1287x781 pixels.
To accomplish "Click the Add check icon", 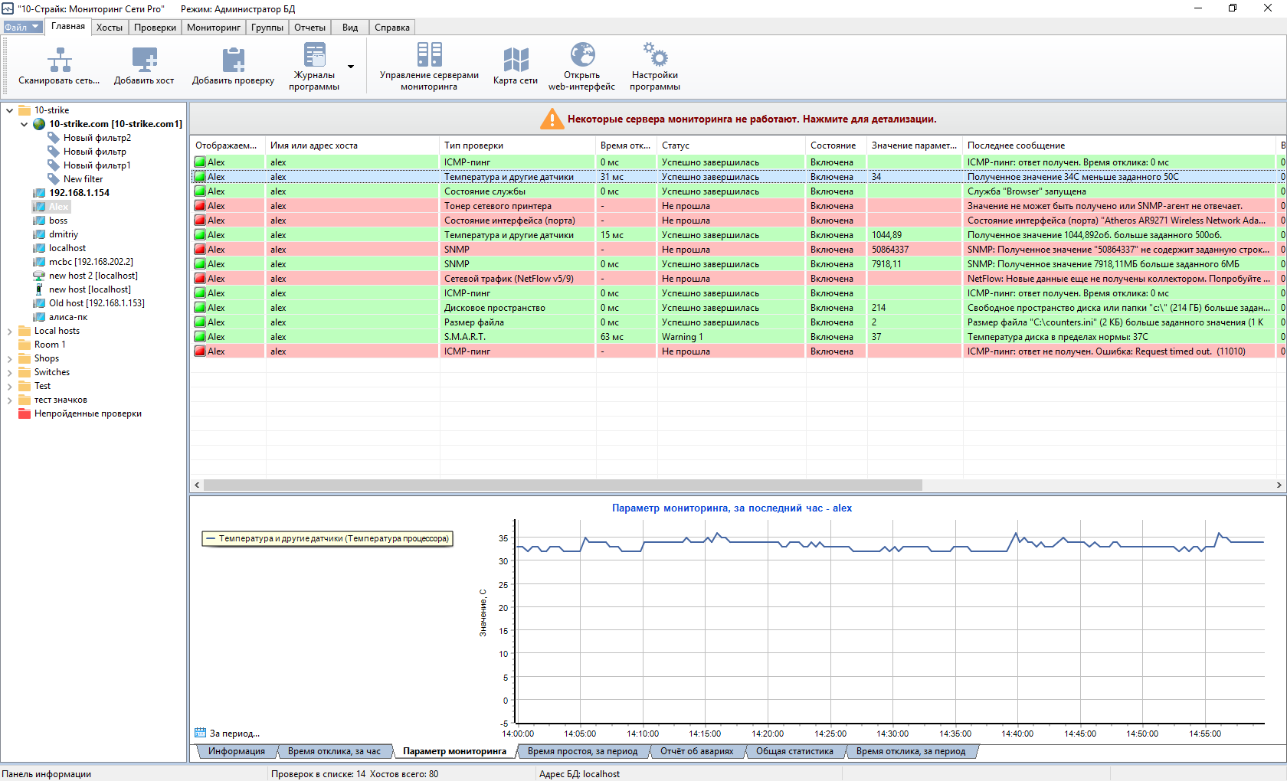I will (233, 60).
